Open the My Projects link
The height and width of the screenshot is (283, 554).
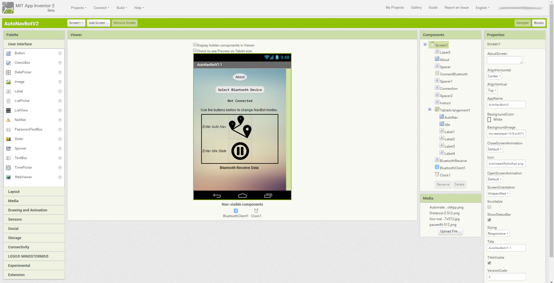coord(395,8)
